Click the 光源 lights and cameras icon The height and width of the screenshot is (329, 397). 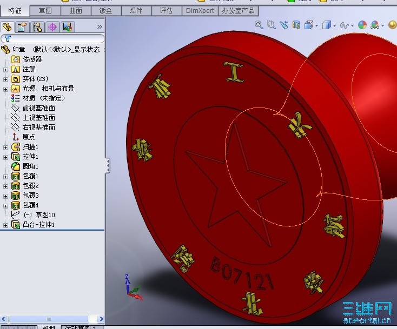pos(16,89)
